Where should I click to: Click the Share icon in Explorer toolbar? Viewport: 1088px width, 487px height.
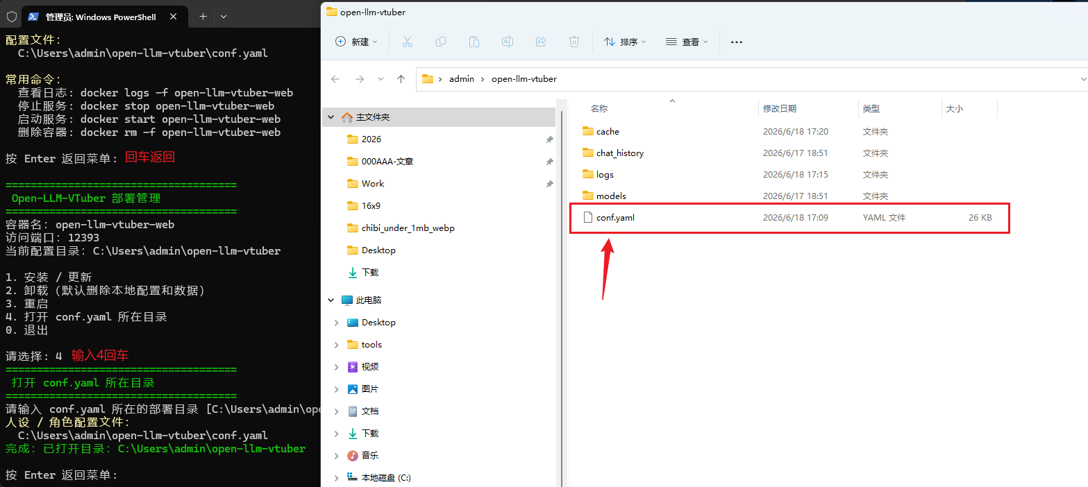point(541,42)
